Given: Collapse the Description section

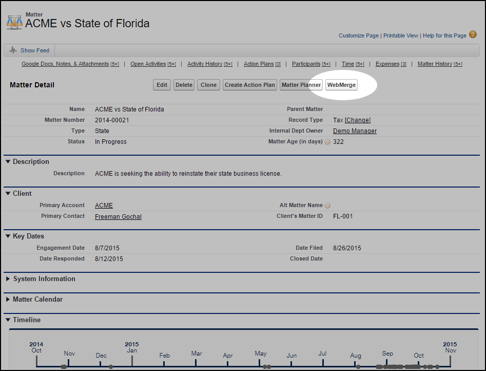Looking at the screenshot, I should click(8, 162).
